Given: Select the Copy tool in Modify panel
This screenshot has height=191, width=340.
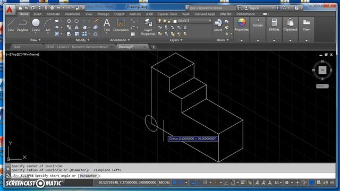Looking at the screenshot, I should point(69,28).
